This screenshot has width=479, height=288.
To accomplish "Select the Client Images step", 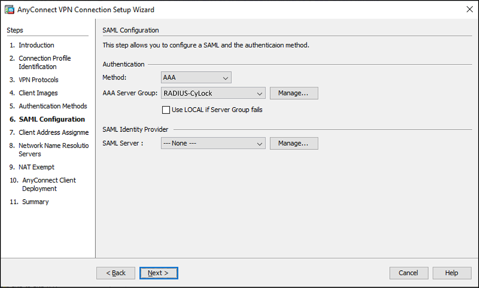I will point(38,93).
